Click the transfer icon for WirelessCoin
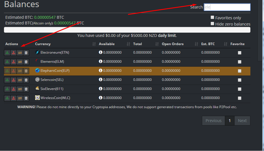This screenshot has width=264, height=151. tap(20, 98)
